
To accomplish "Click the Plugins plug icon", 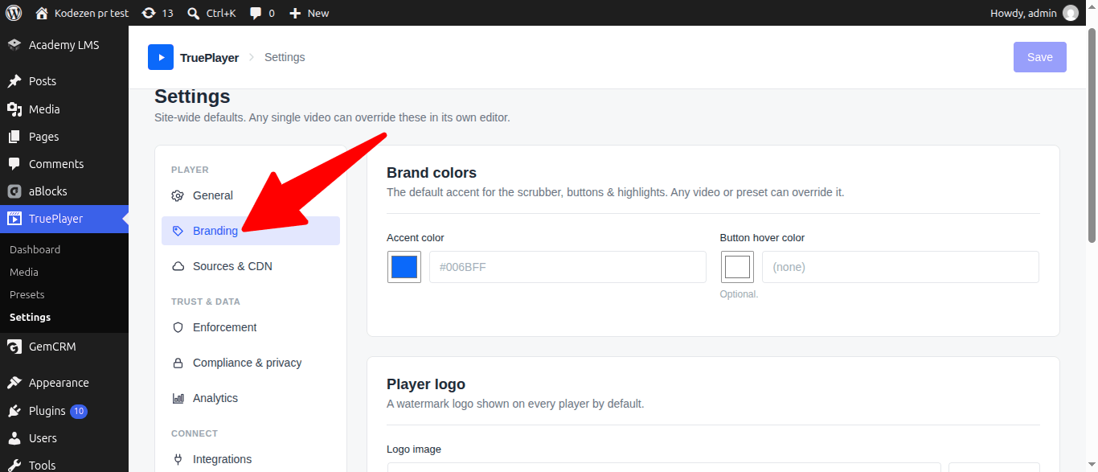I will click(14, 411).
